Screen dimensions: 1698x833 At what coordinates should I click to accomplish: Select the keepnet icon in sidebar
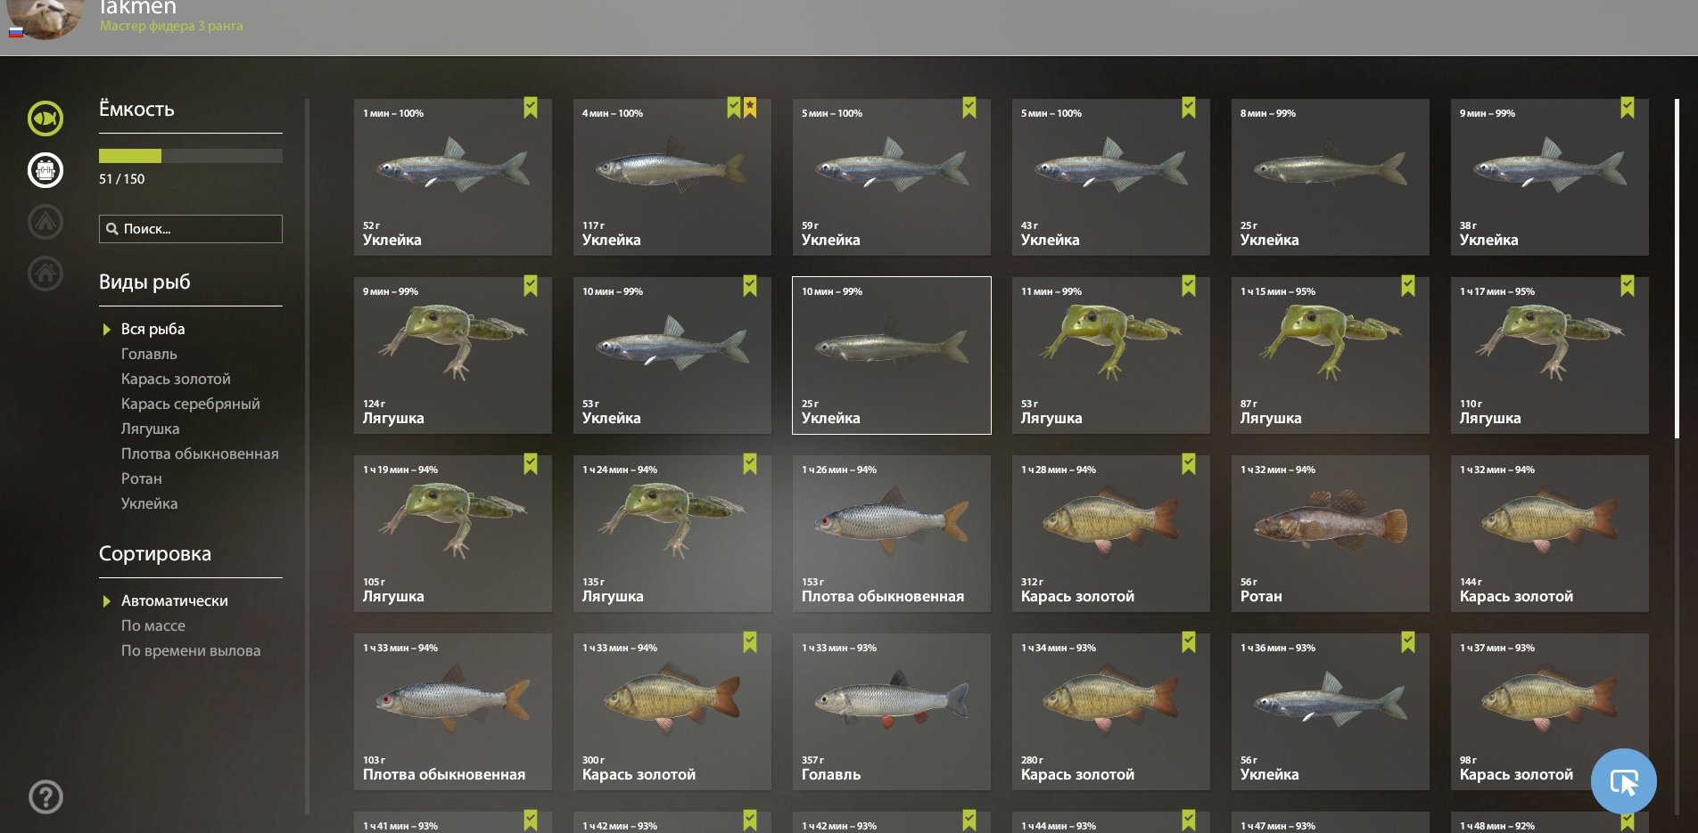[45, 169]
